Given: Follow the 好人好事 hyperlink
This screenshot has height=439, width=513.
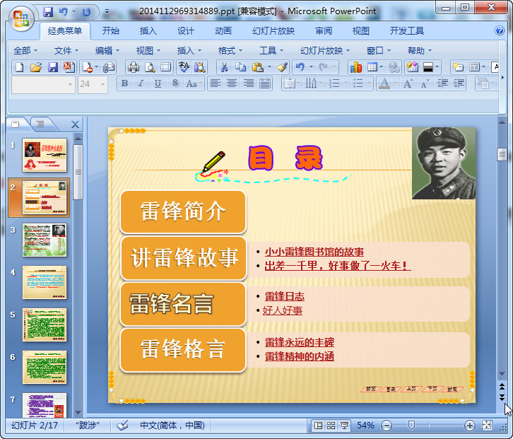Looking at the screenshot, I should coord(283,310).
